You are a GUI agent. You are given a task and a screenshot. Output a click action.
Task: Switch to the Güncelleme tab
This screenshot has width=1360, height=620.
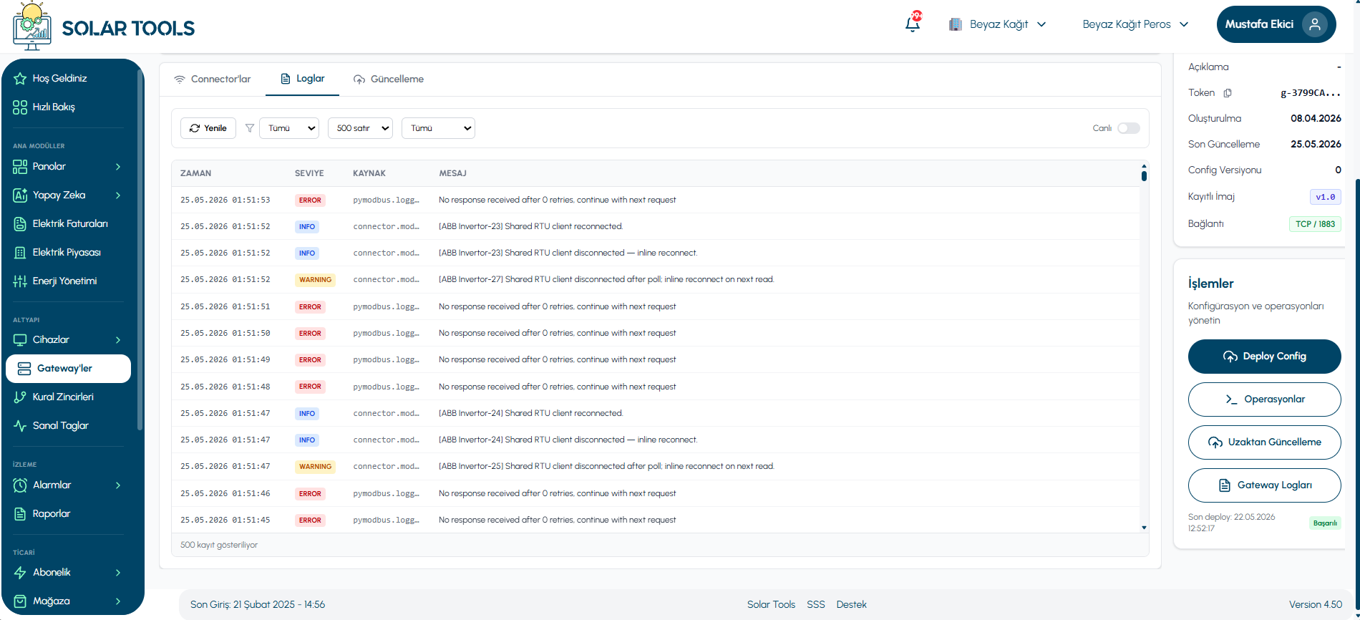(x=389, y=79)
